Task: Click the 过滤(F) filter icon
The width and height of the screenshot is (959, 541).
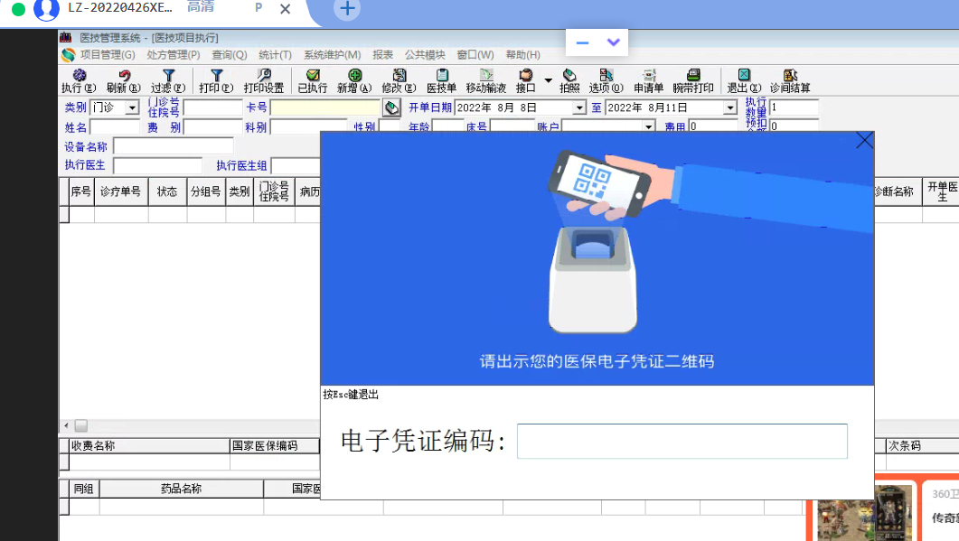Action: [x=168, y=81]
